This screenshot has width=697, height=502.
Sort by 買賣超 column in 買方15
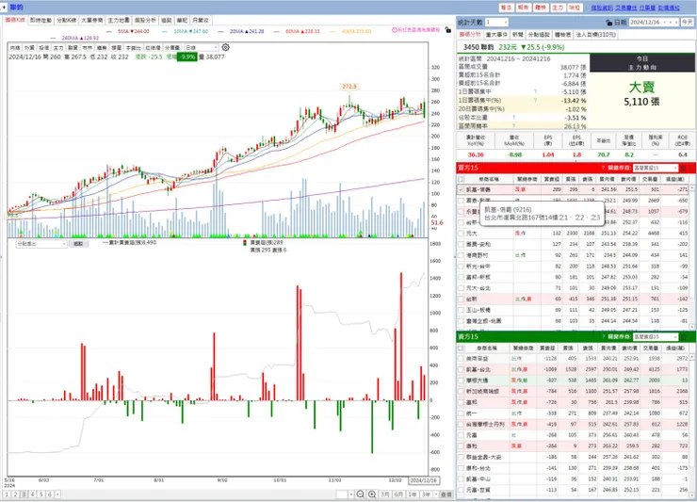552,179
